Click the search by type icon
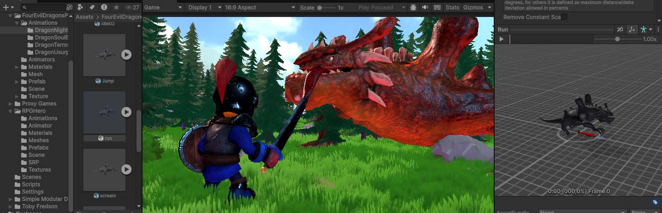This screenshot has height=213, width=662. tap(81, 7)
